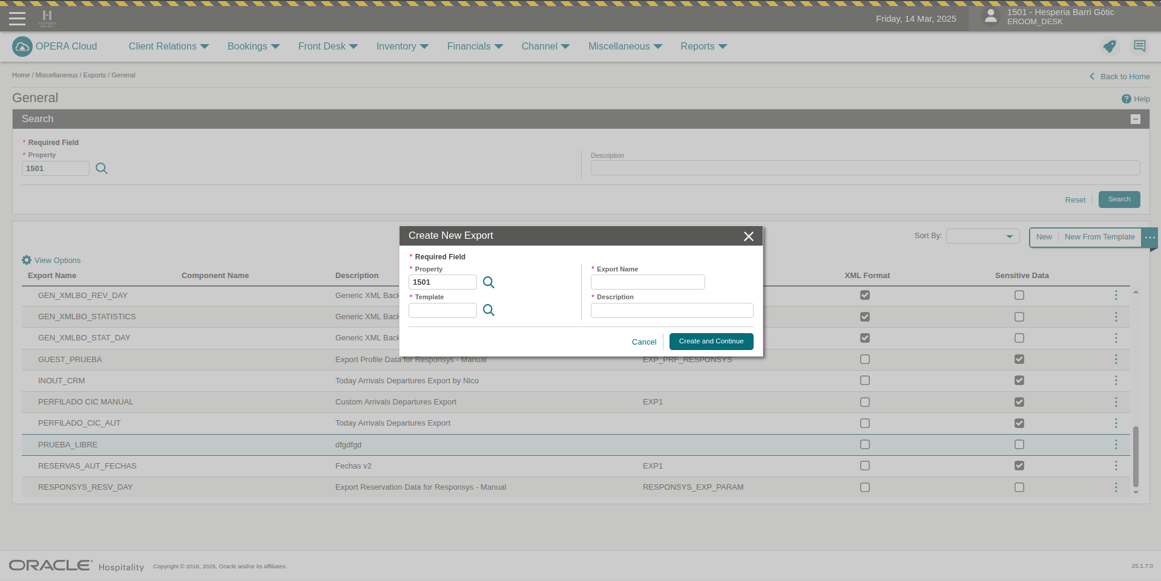The width and height of the screenshot is (1161, 581).
Task: Open the user profile avatar icon
Action: (990, 16)
